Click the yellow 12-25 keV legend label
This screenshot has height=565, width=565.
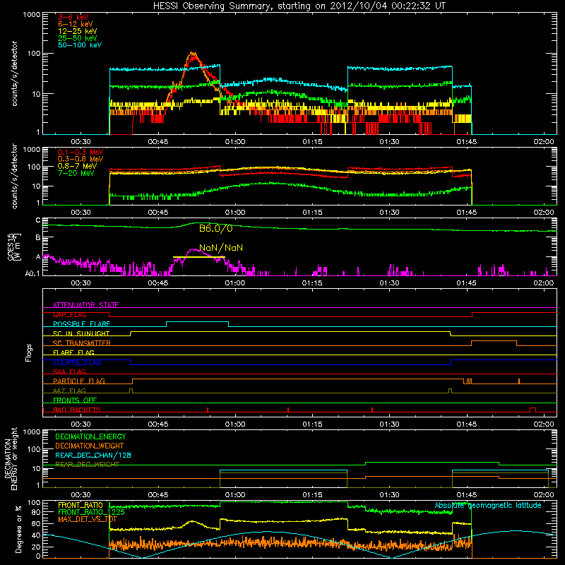(78, 31)
